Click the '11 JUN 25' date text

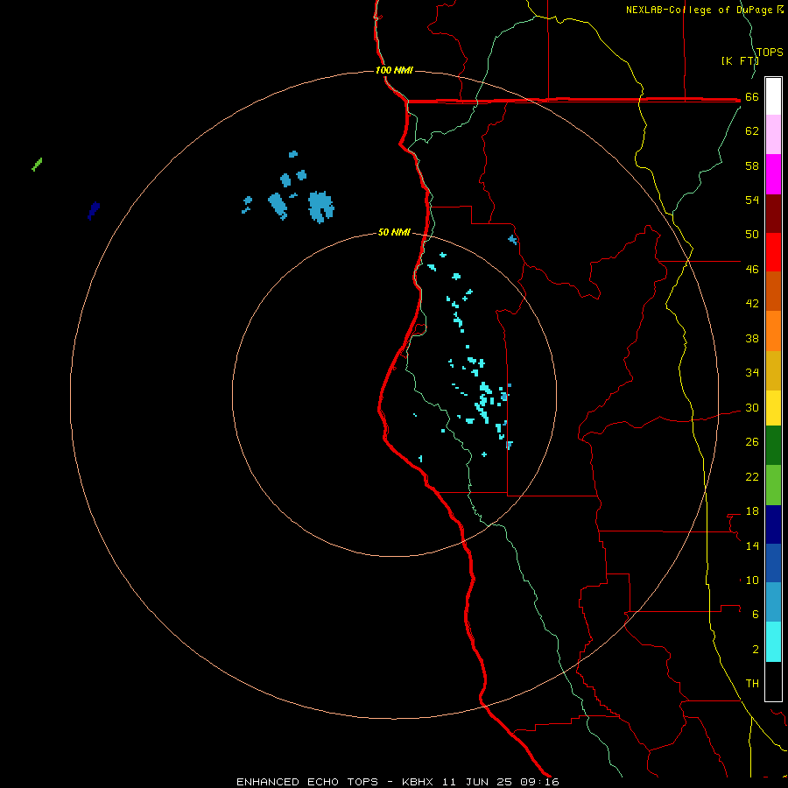coord(477,782)
